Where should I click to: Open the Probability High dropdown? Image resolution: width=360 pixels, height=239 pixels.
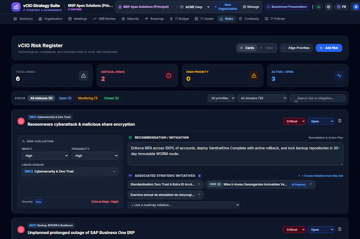click(95, 156)
